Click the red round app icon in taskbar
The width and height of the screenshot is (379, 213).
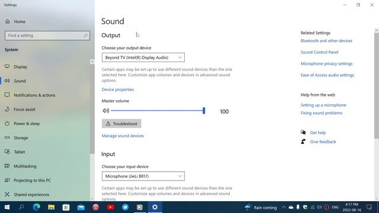pyautogui.click(x=96, y=207)
